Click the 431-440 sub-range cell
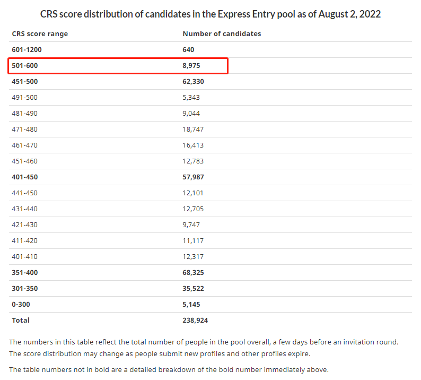Viewport: 421px width, 380px height. coord(24,209)
